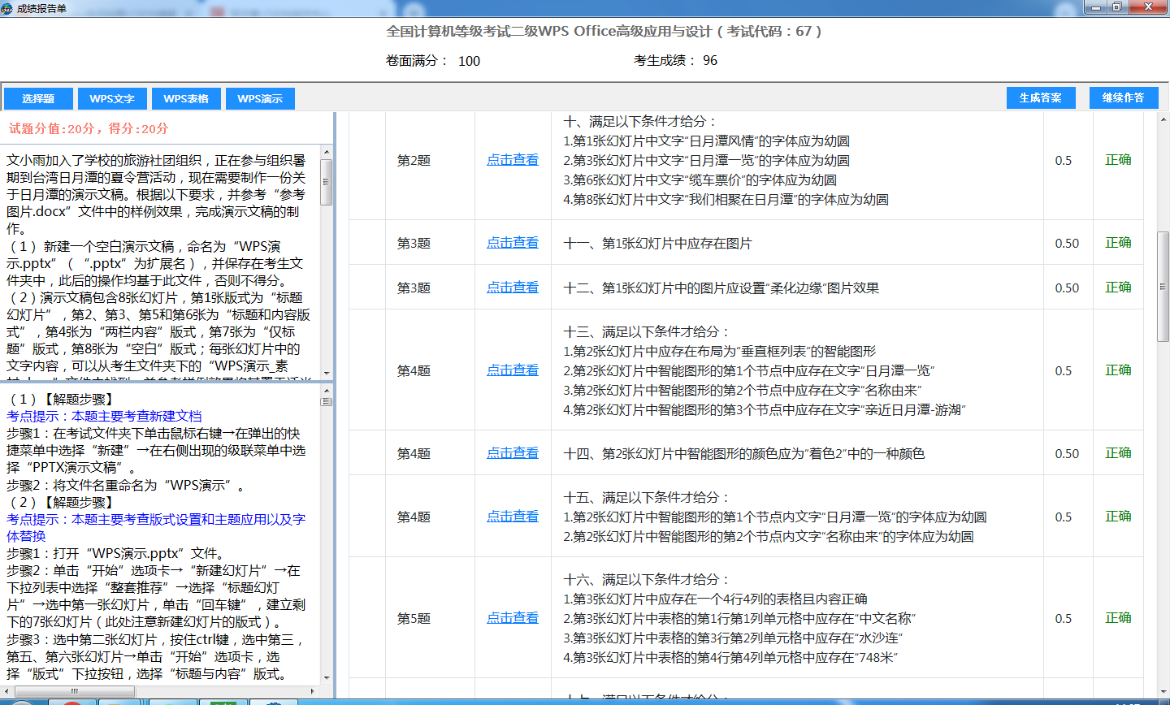1170x705 pixels.
Task: Click the left arrow of the horizontal scrollbar
Action: tap(6, 691)
